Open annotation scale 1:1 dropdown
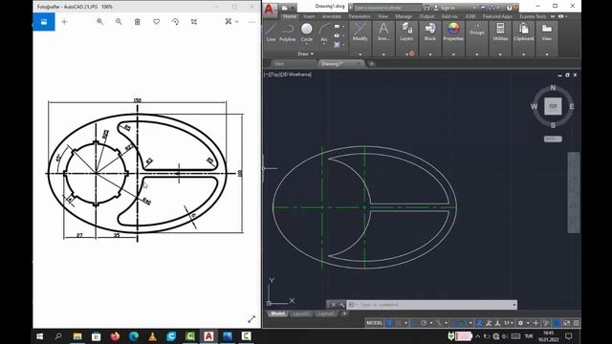612x344 pixels. 508,323
